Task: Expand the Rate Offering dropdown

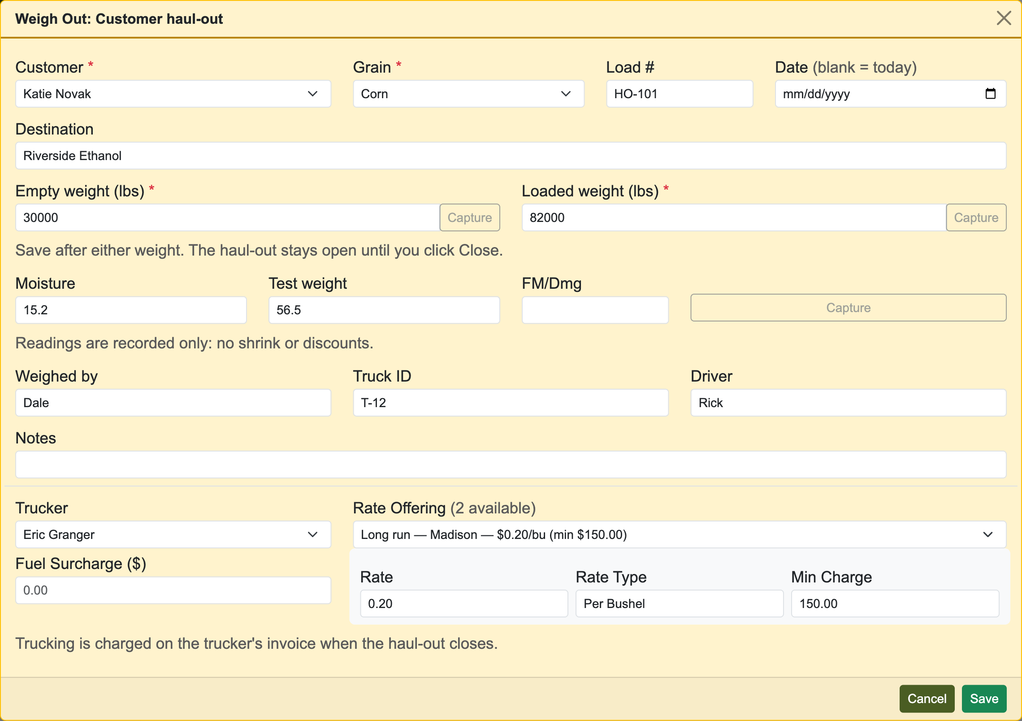Action: click(x=680, y=534)
